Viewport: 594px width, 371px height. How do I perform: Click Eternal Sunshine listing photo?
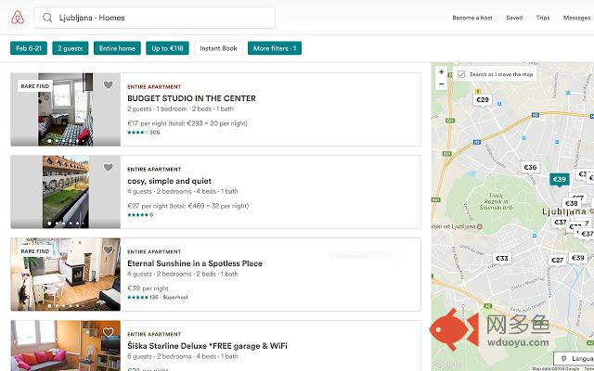(65, 275)
